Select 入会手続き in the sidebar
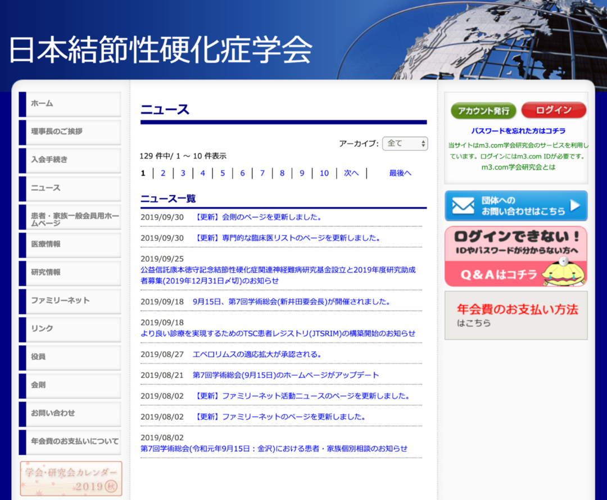The height and width of the screenshot is (500, 607). (69, 160)
